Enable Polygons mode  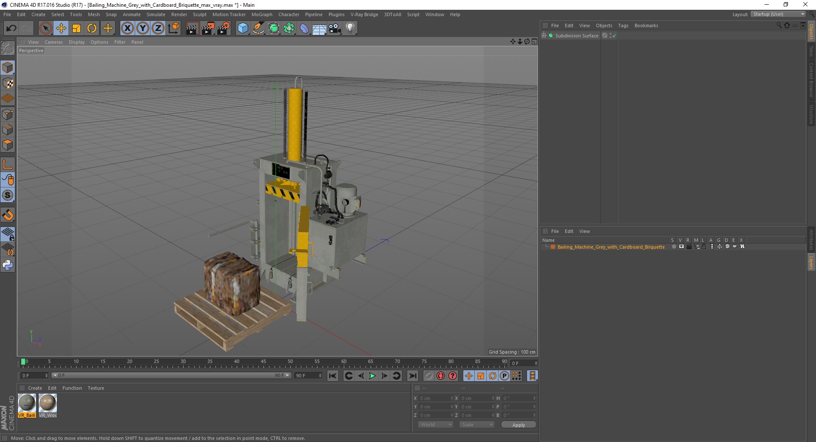pyautogui.click(x=8, y=145)
